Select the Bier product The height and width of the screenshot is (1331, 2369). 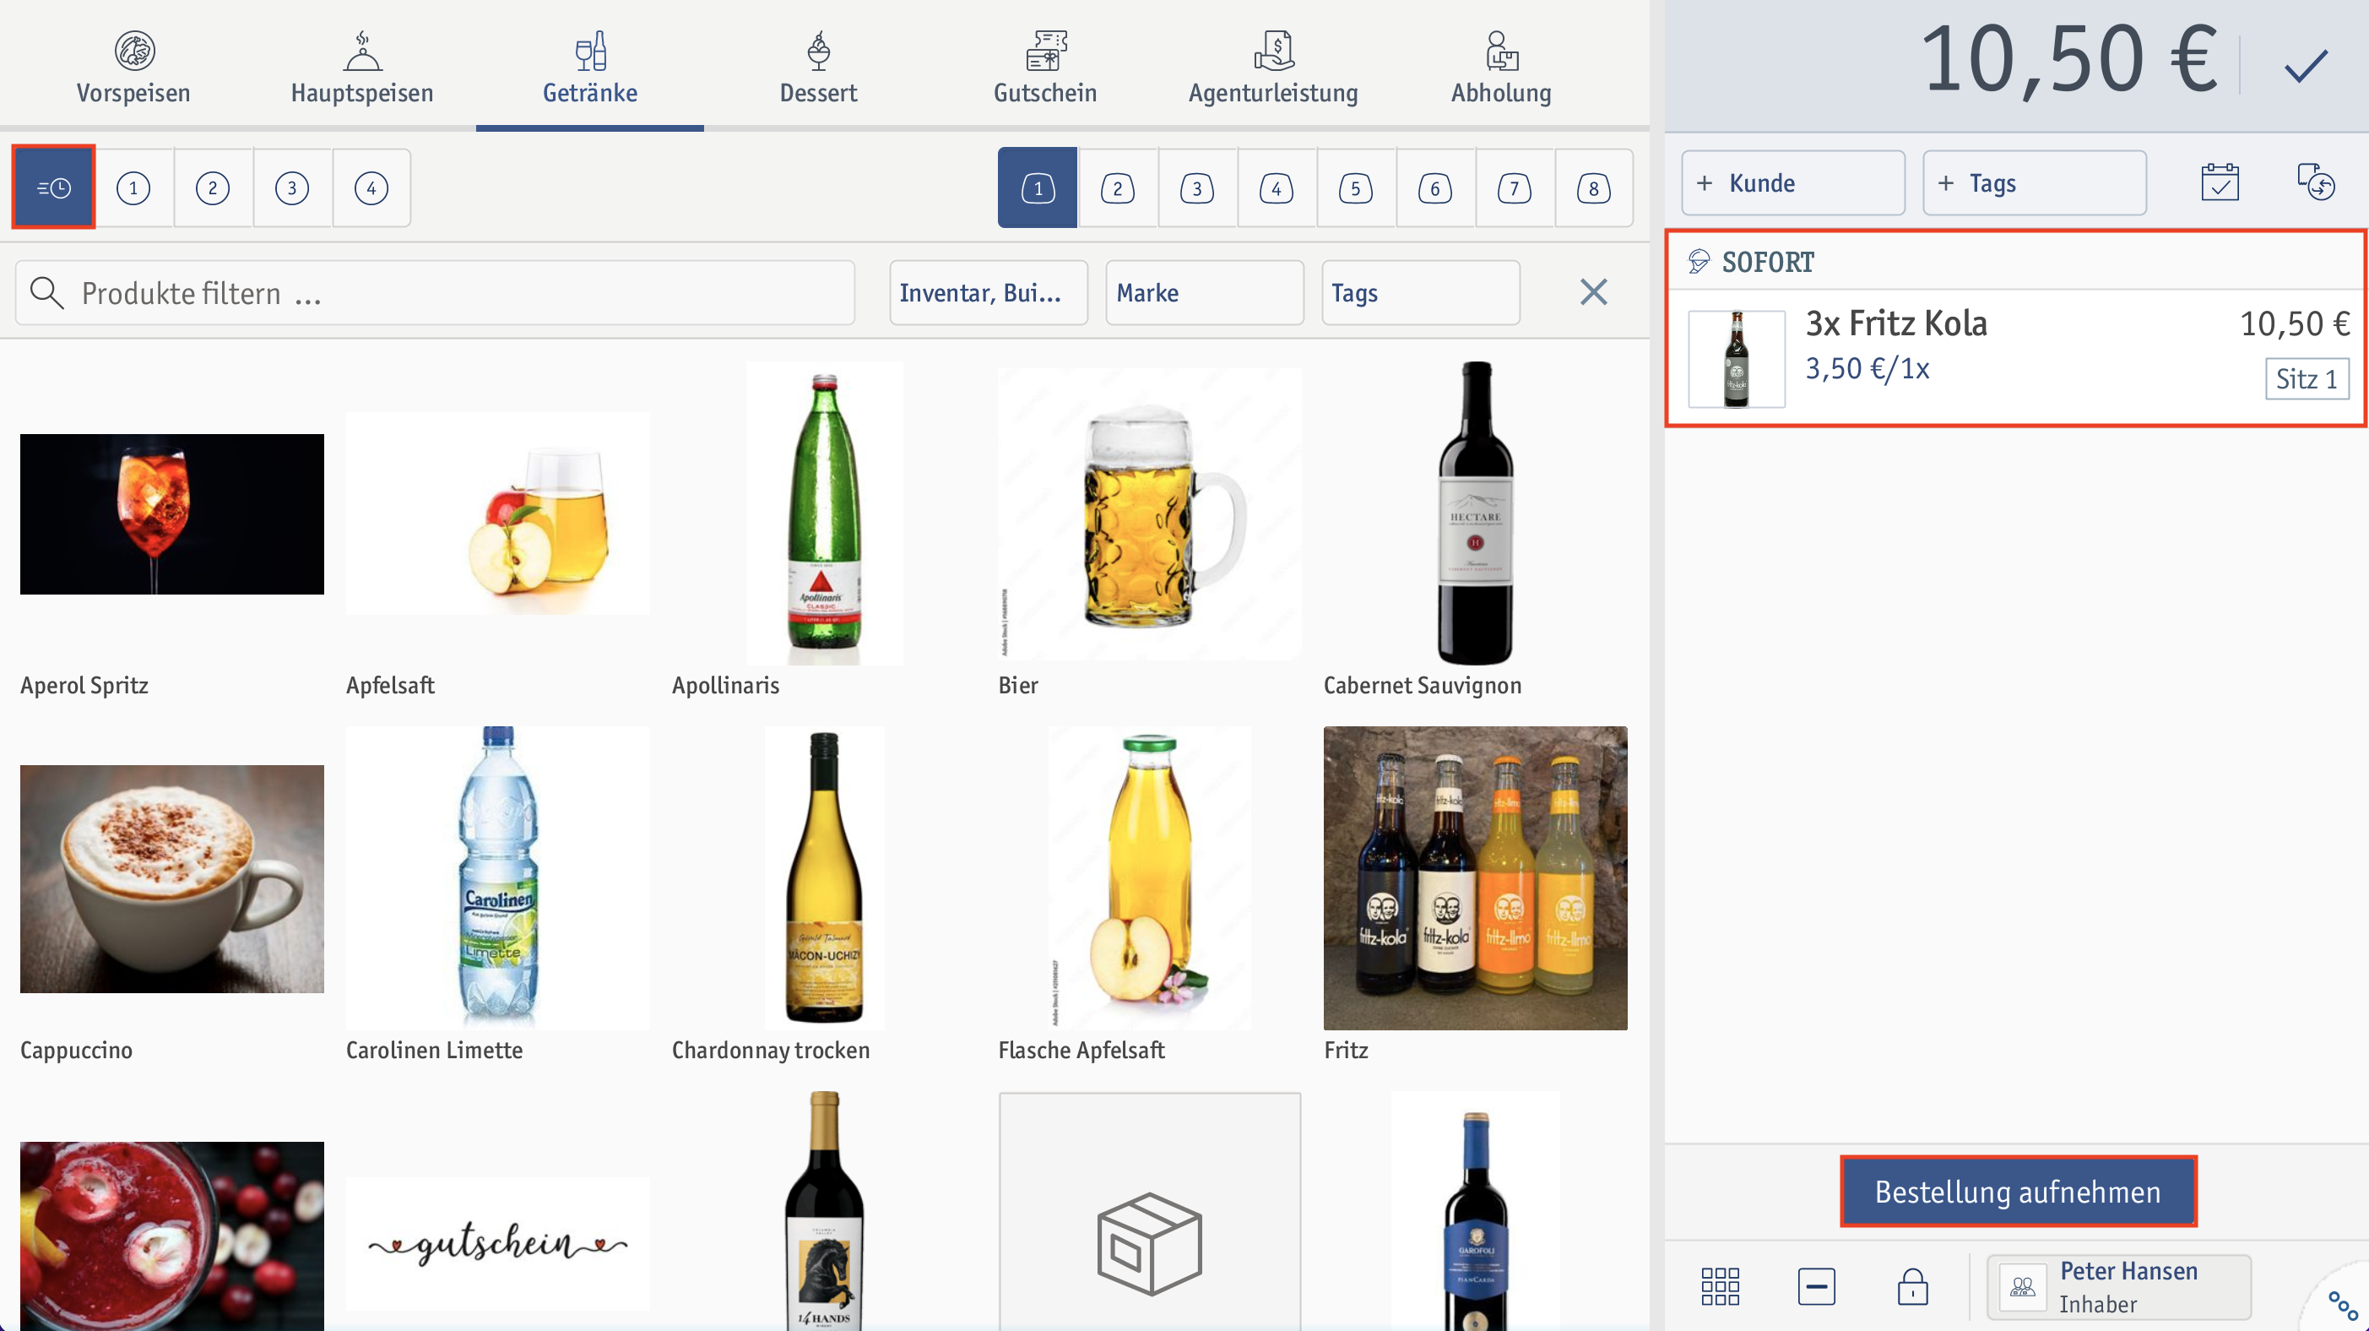click(x=1150, y=530)
